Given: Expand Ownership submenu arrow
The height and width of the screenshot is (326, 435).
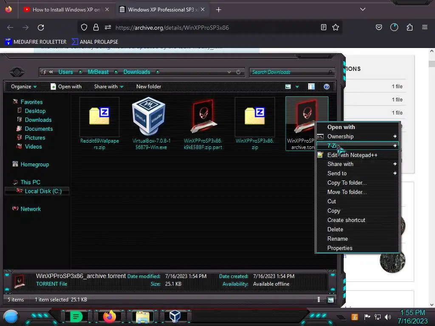Looking at the screenshot, I should pos(395,136).
